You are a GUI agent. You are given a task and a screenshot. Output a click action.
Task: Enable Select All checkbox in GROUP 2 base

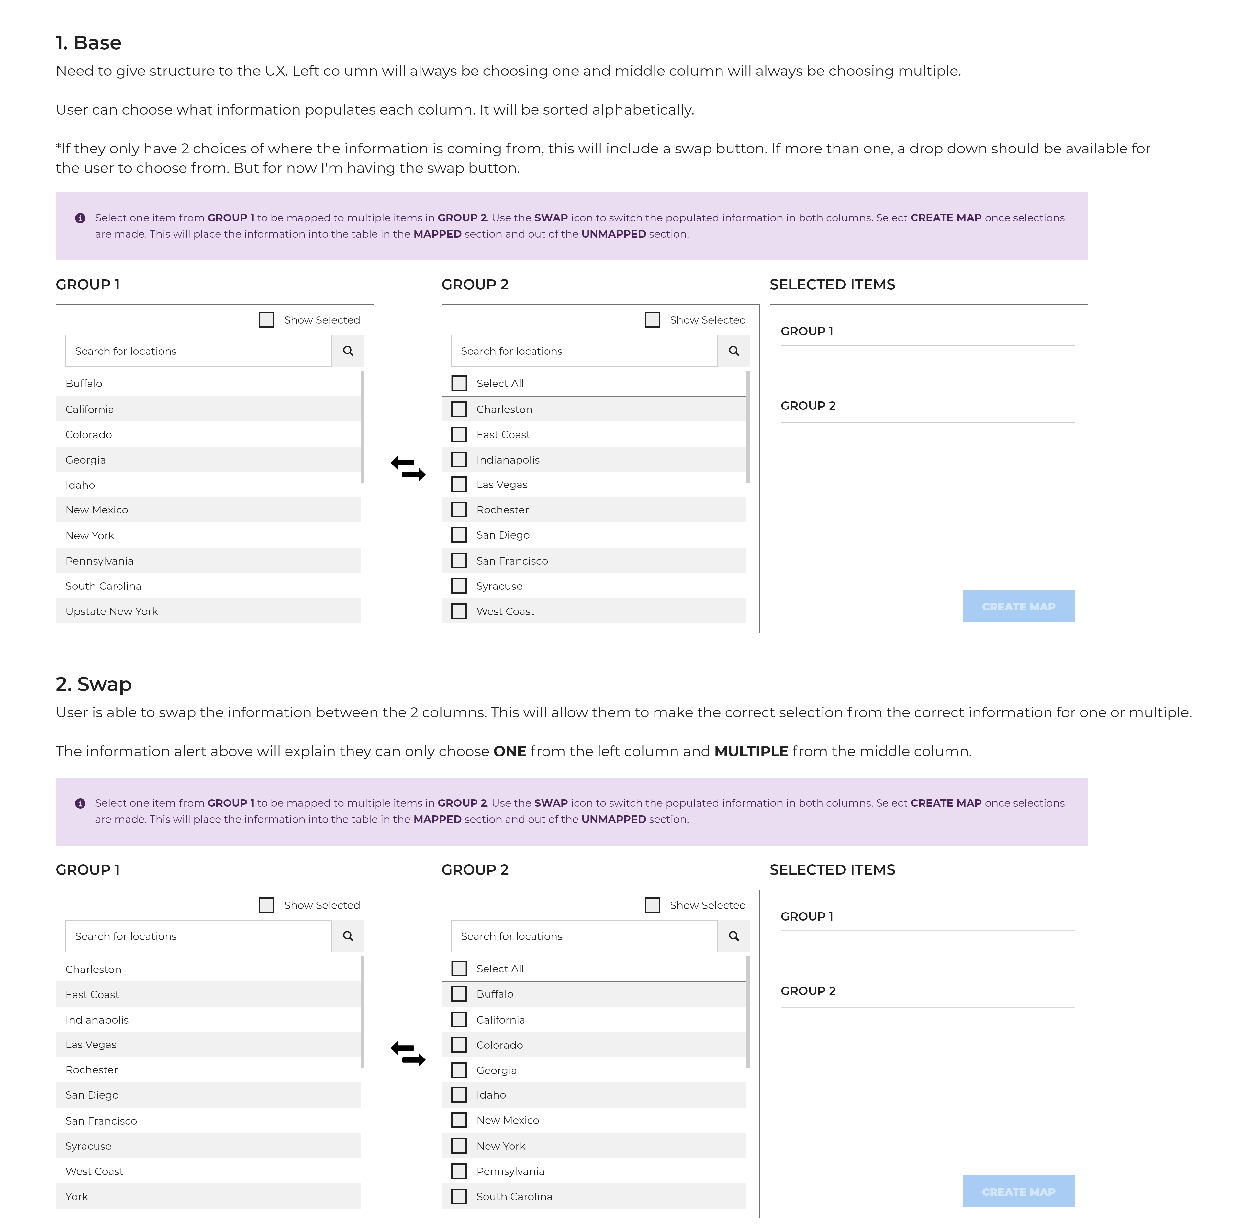[x=458, y=383]
